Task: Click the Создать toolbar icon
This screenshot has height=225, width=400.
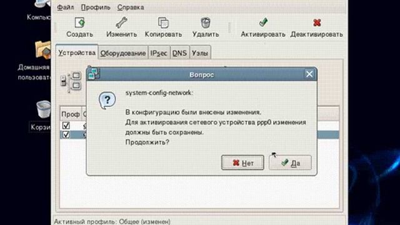Action: pos(80,22)
